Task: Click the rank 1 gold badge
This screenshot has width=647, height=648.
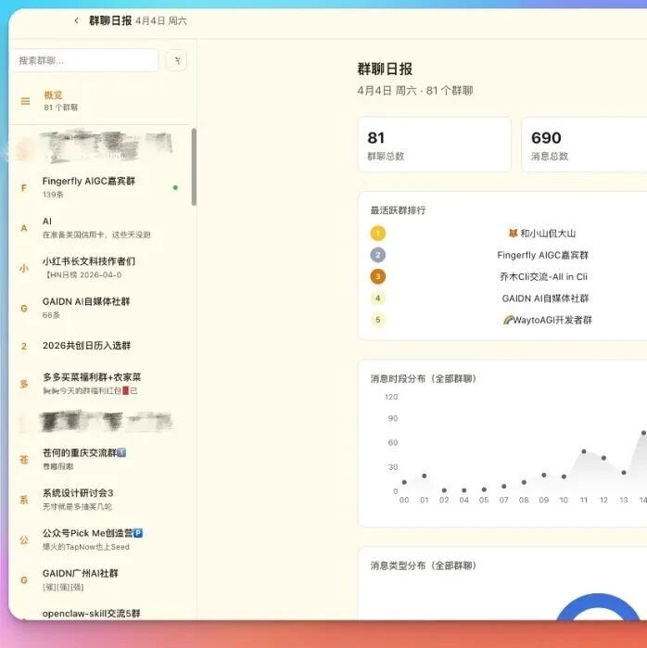Action: coord(377,234)
